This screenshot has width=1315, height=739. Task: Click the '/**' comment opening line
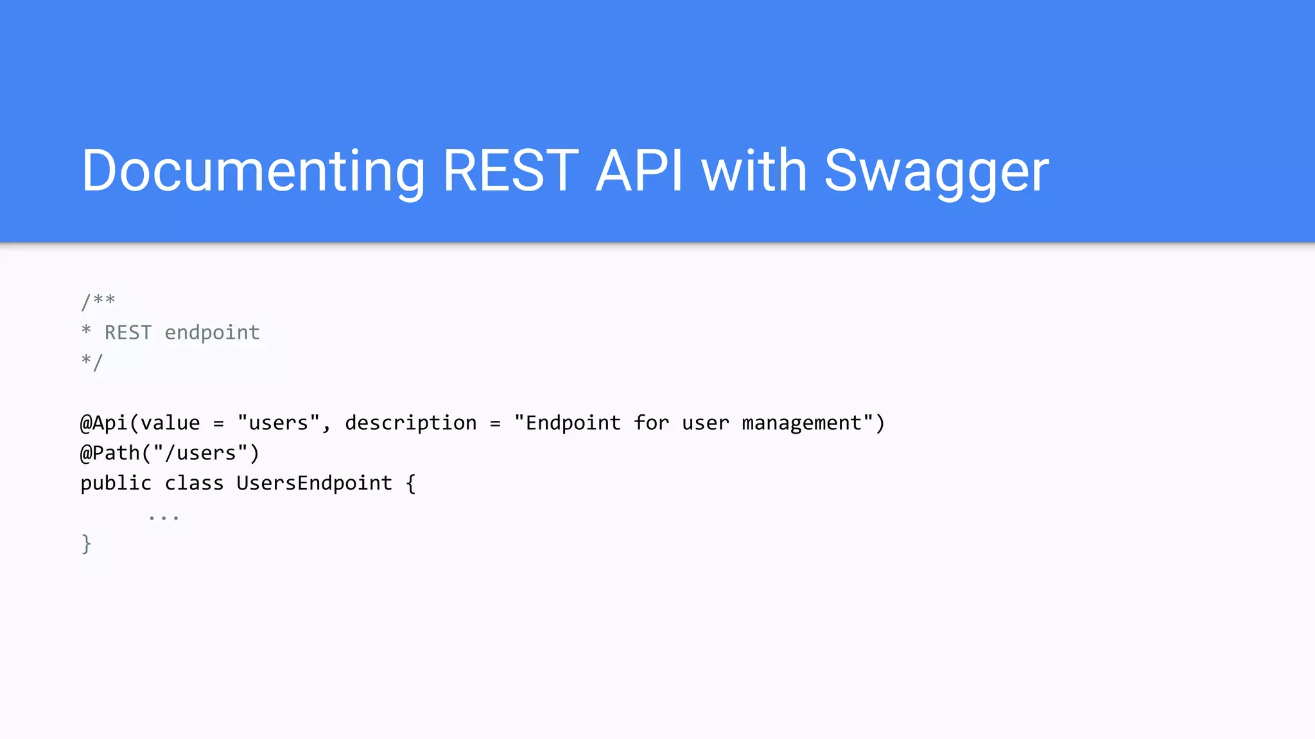click(x=98, y=302)
